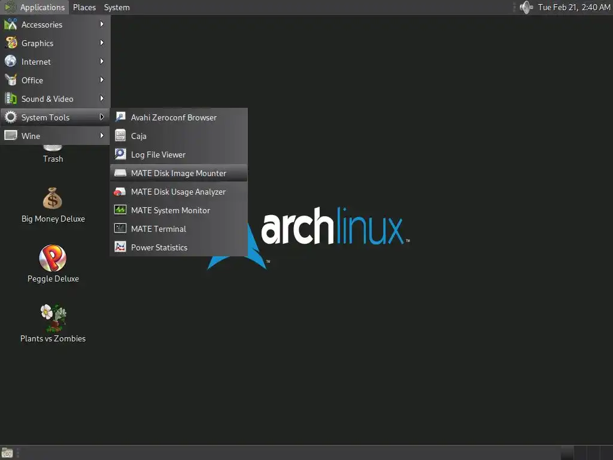Image resolution: width=613 pixels, height=460 pixels.
Task: Select the Plants vs Zombies desktop icon
Action: point(53,317)
